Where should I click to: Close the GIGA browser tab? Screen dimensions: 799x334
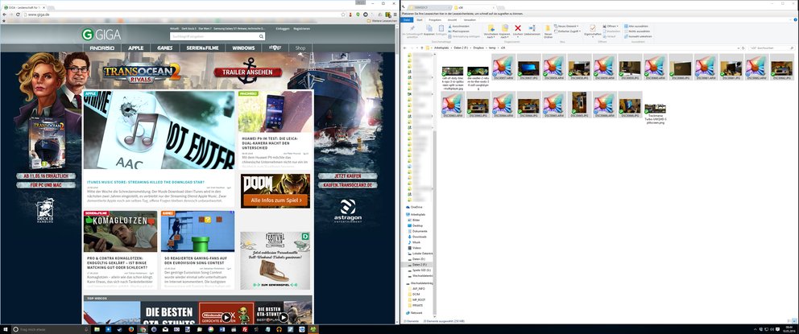tap(43, 7)
